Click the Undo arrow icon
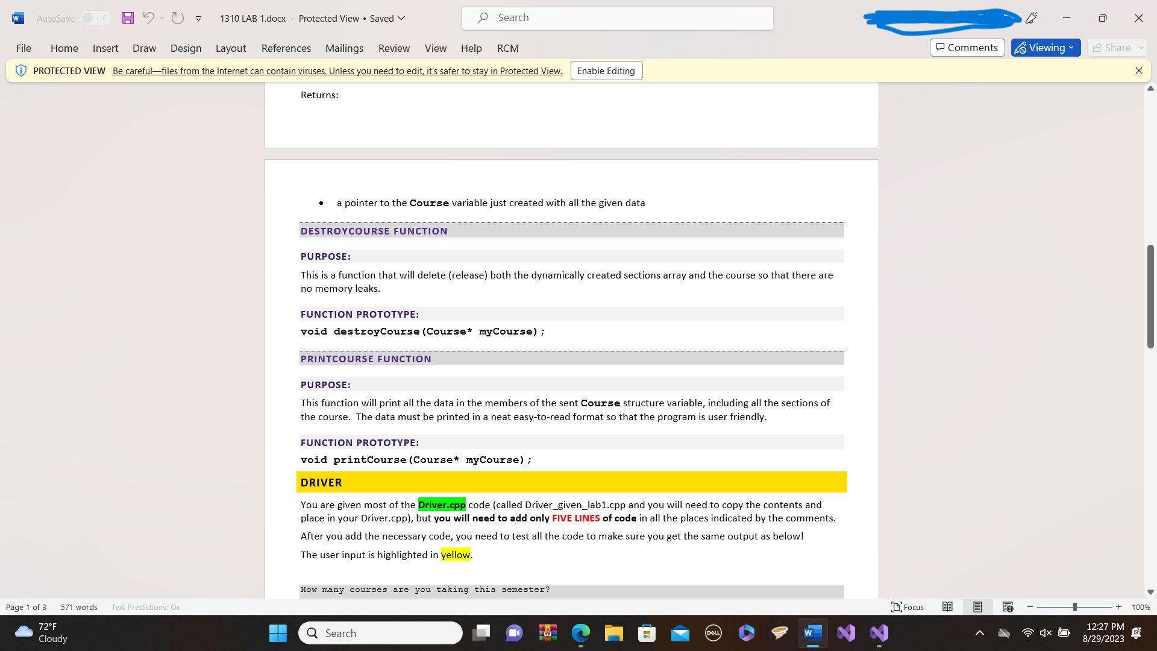Screen dimensions: 1157x651 pos(148,18)
